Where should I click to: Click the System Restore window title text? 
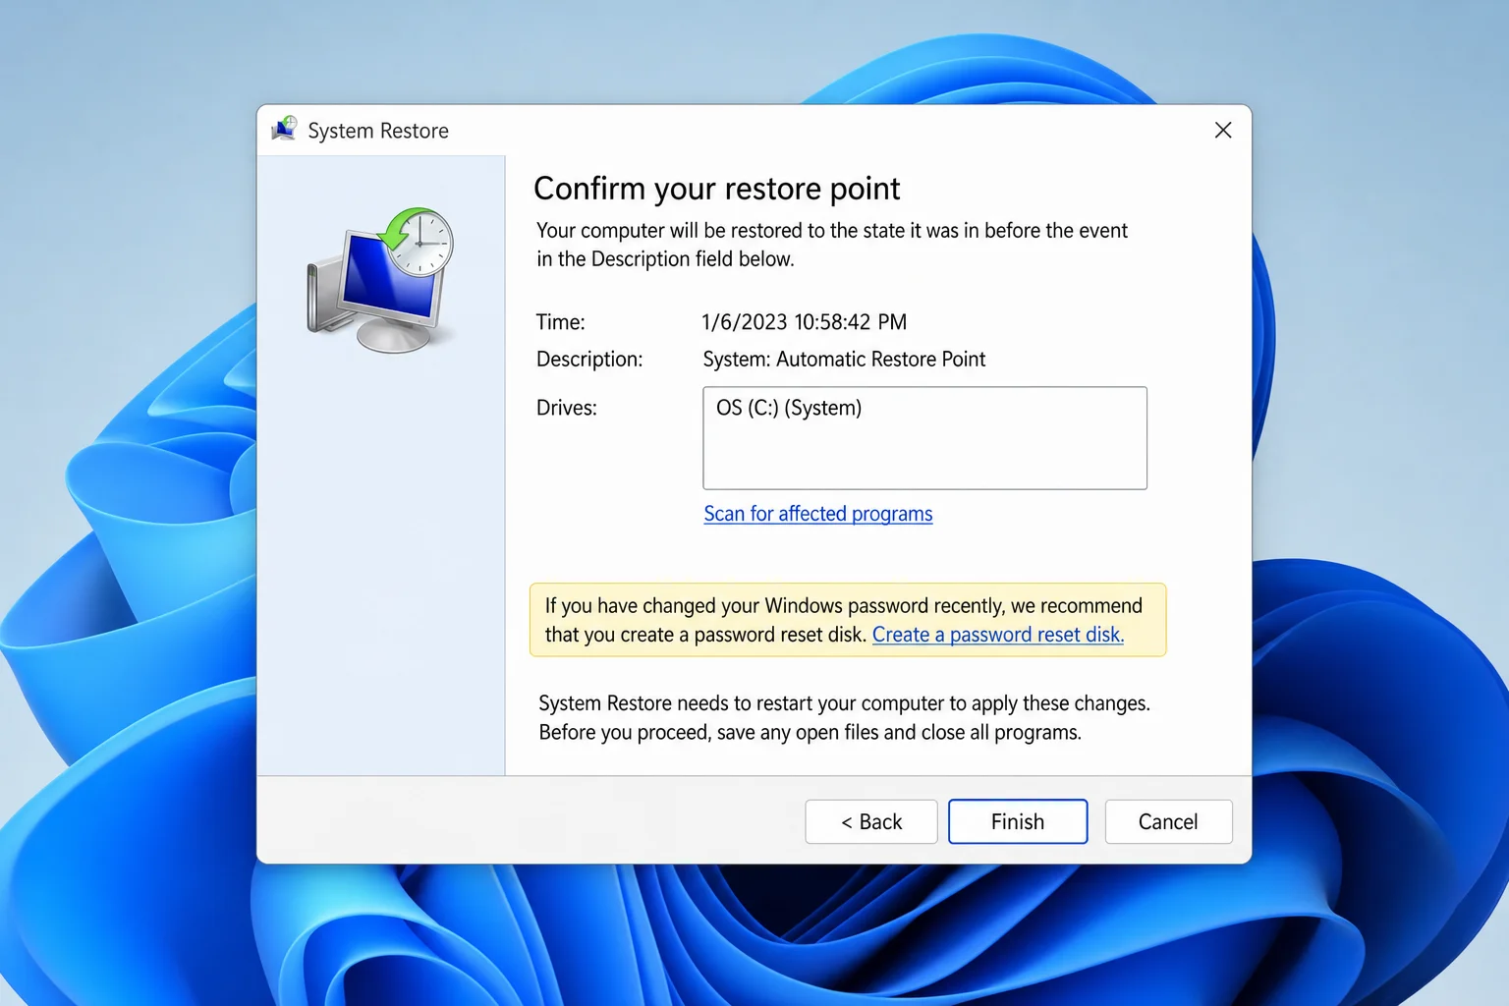pos(378,131)
